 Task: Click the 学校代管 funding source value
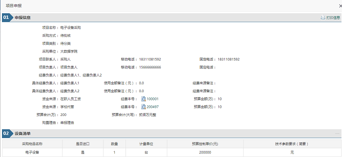[67, 107]
